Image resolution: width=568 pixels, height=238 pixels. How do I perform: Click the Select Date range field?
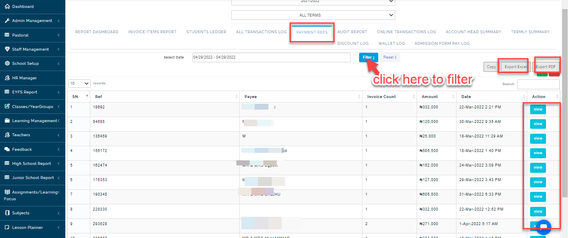(271, 57)
